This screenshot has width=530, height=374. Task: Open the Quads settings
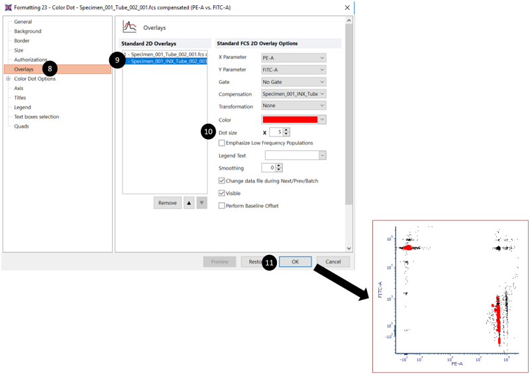tap(21, 126)
